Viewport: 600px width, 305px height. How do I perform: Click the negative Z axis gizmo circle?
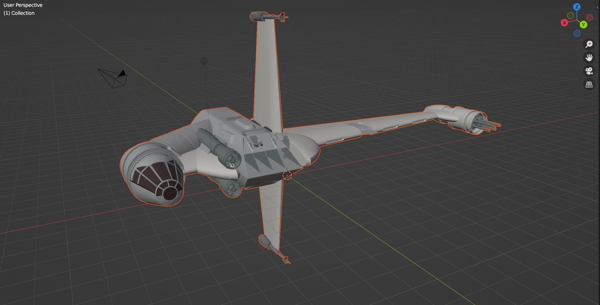tap(577, 33)
